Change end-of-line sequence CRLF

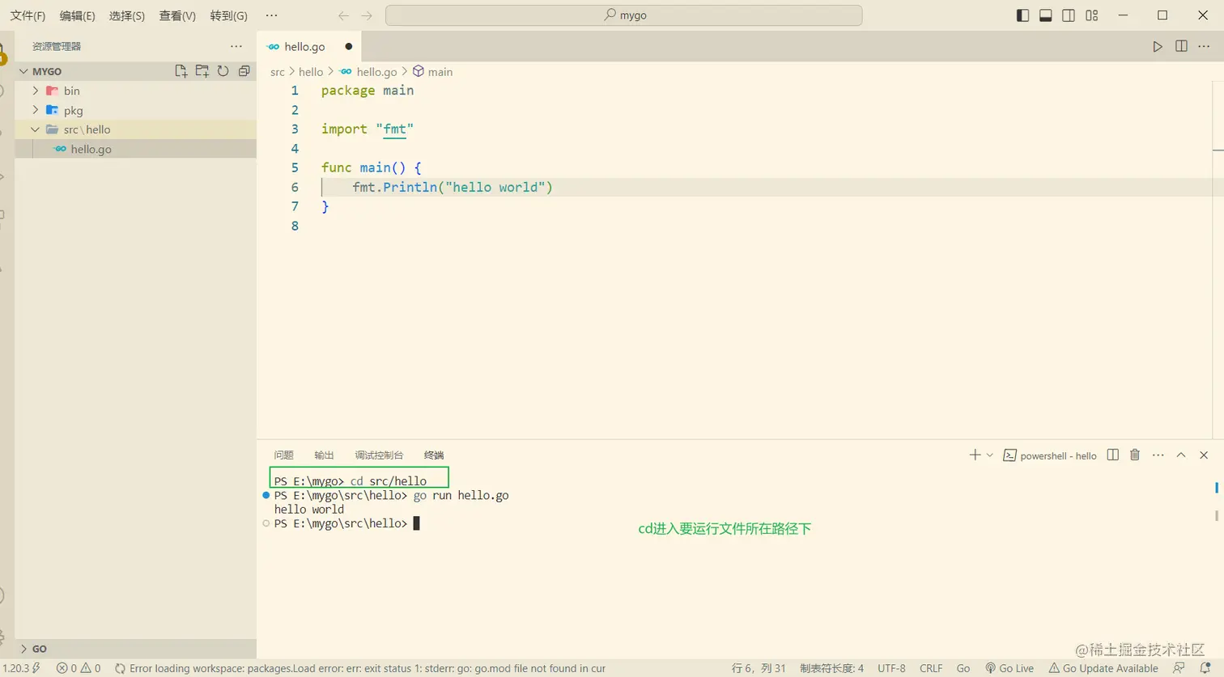(931, 668)
